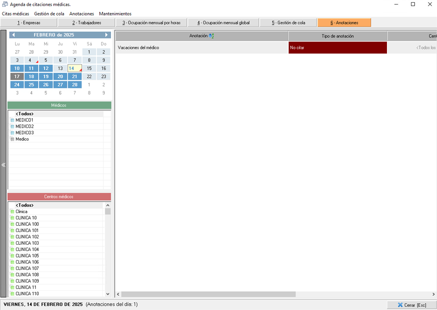437x310 pixels.
Task: Open the Gestión de cola menu
Action: pyautogui.click(x=49, y=14)
